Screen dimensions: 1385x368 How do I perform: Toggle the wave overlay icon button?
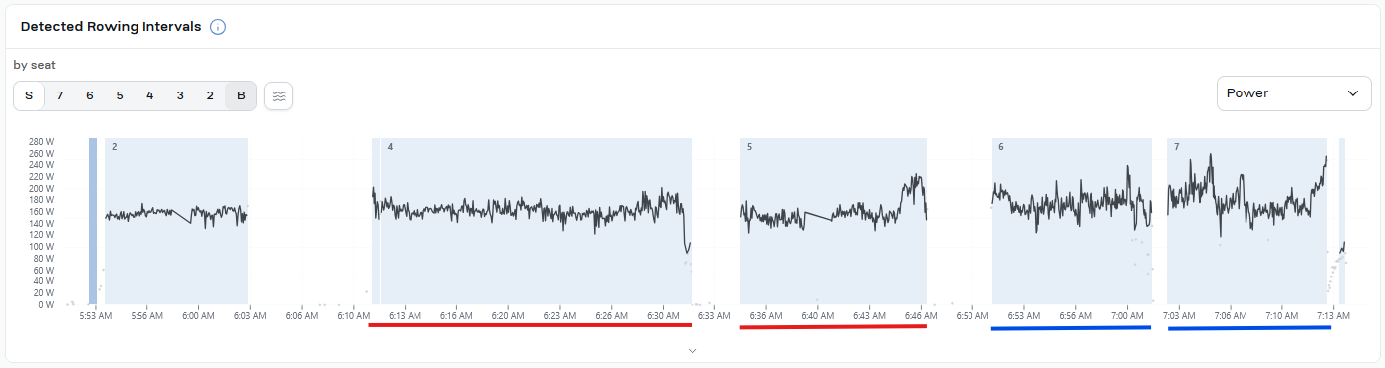click(279, 96)
